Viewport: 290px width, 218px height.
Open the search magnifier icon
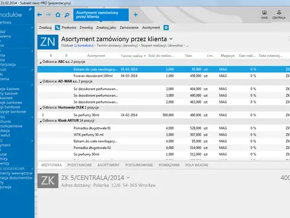click(67, 15)
